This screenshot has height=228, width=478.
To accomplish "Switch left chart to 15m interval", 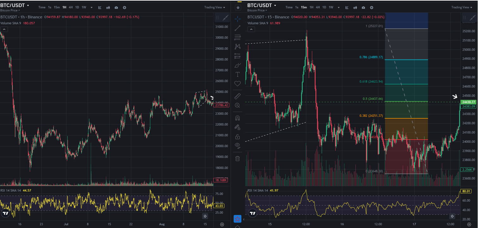I will pos(57,7).
